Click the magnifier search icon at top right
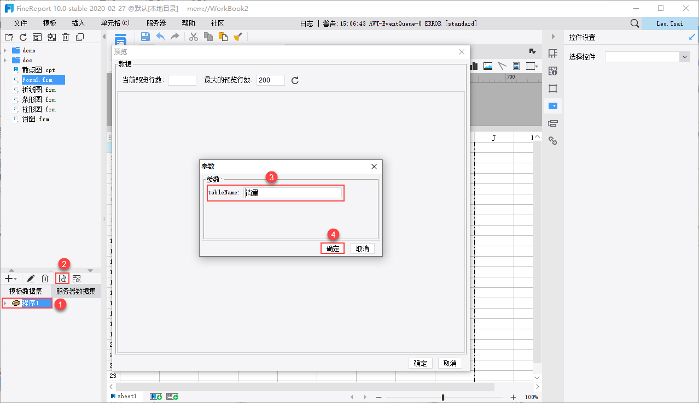This screenshot has width=699, height=403. pyautogui.click(x=634, y=23)
